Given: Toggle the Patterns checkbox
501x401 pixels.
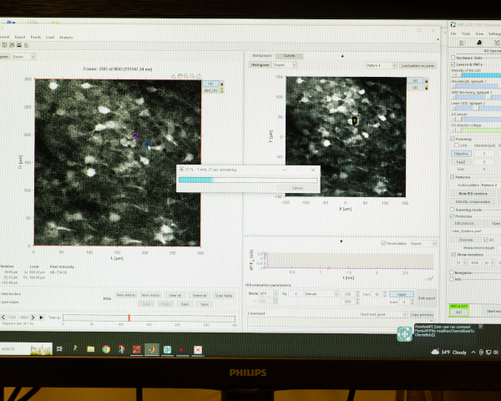Looking at the screenshot, I should tap(452, 177).
